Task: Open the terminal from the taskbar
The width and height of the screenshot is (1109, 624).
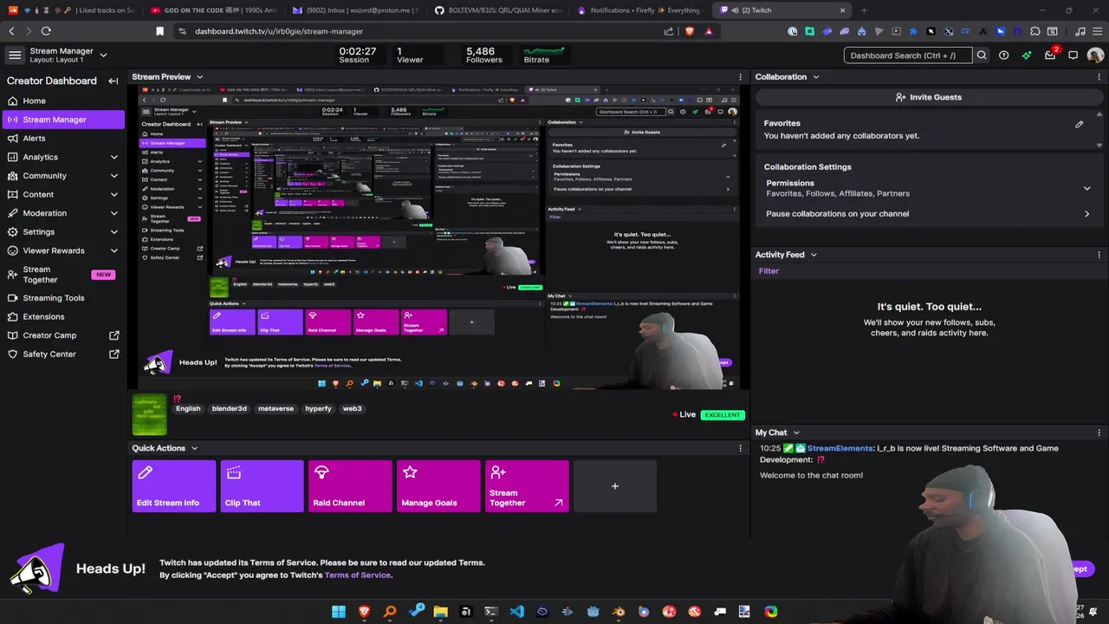Action: click(491, 612)
